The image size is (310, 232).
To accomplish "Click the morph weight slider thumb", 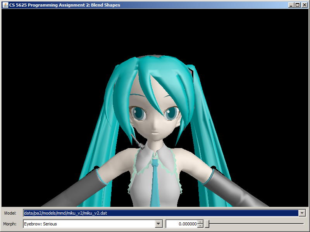I will (x=207, y=223).
